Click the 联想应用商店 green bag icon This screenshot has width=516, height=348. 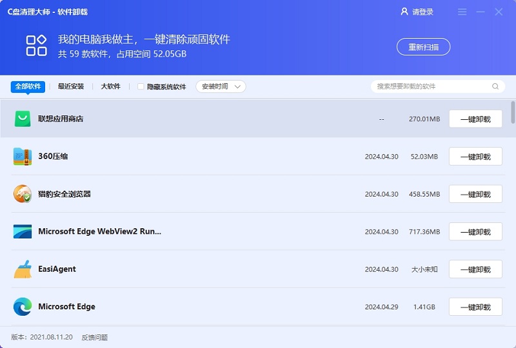coord(23,119)
